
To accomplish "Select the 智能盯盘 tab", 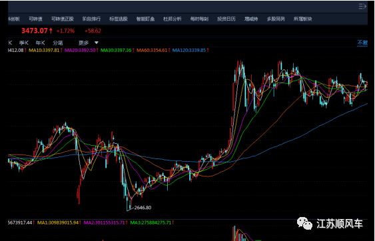I will click(145, 19).
